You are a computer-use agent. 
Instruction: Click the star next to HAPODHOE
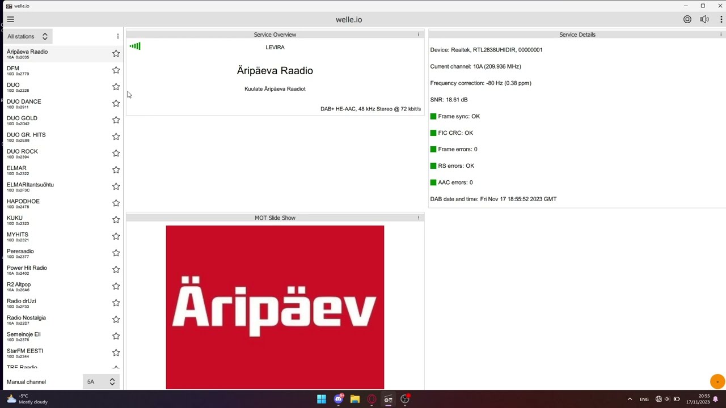pos(116,203)
